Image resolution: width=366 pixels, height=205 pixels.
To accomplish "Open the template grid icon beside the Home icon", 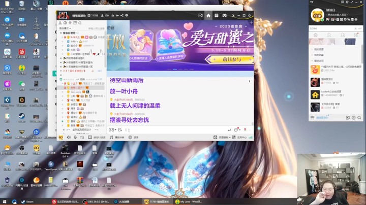I will (x=217, y=15).
